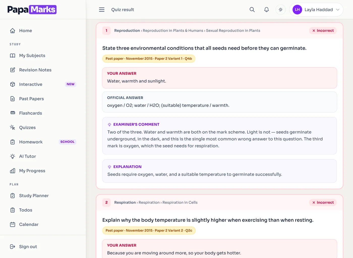Click the Incorrect tag on question 1
Viewport: 353px width, 258px height.
coord(323,31)
